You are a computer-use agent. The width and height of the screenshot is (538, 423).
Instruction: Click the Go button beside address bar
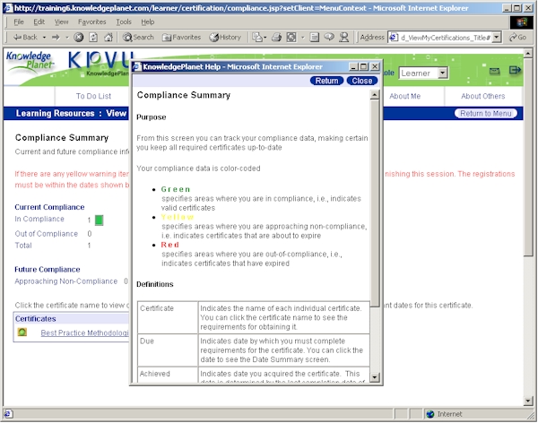[x=517, y=37]
